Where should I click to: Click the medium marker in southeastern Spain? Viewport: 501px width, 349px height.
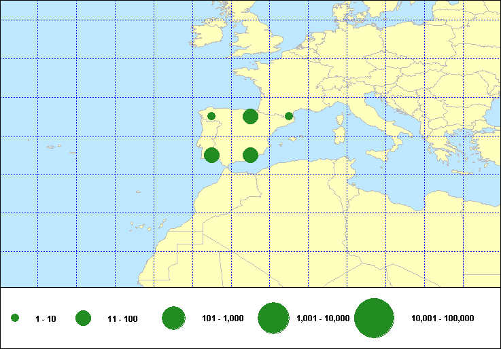[250, 155]
